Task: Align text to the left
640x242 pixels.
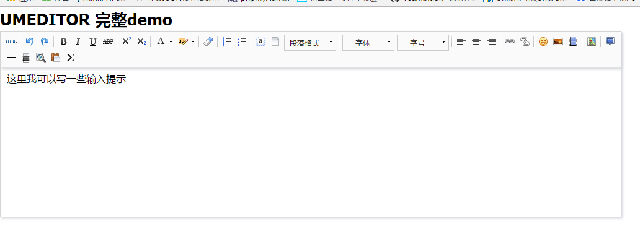Action: [461, 41]
